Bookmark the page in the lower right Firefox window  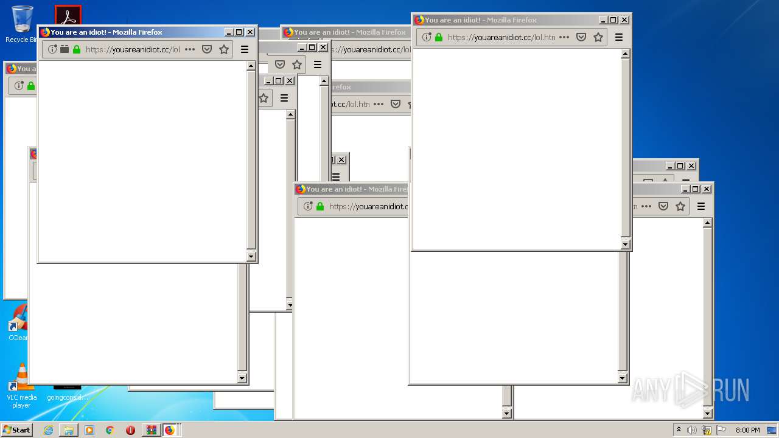[680, 206]
